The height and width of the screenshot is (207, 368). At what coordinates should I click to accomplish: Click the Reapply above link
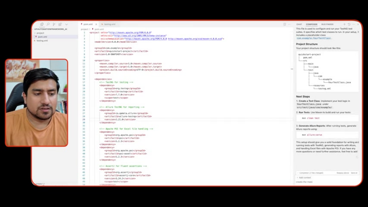[x=343, y=173]
